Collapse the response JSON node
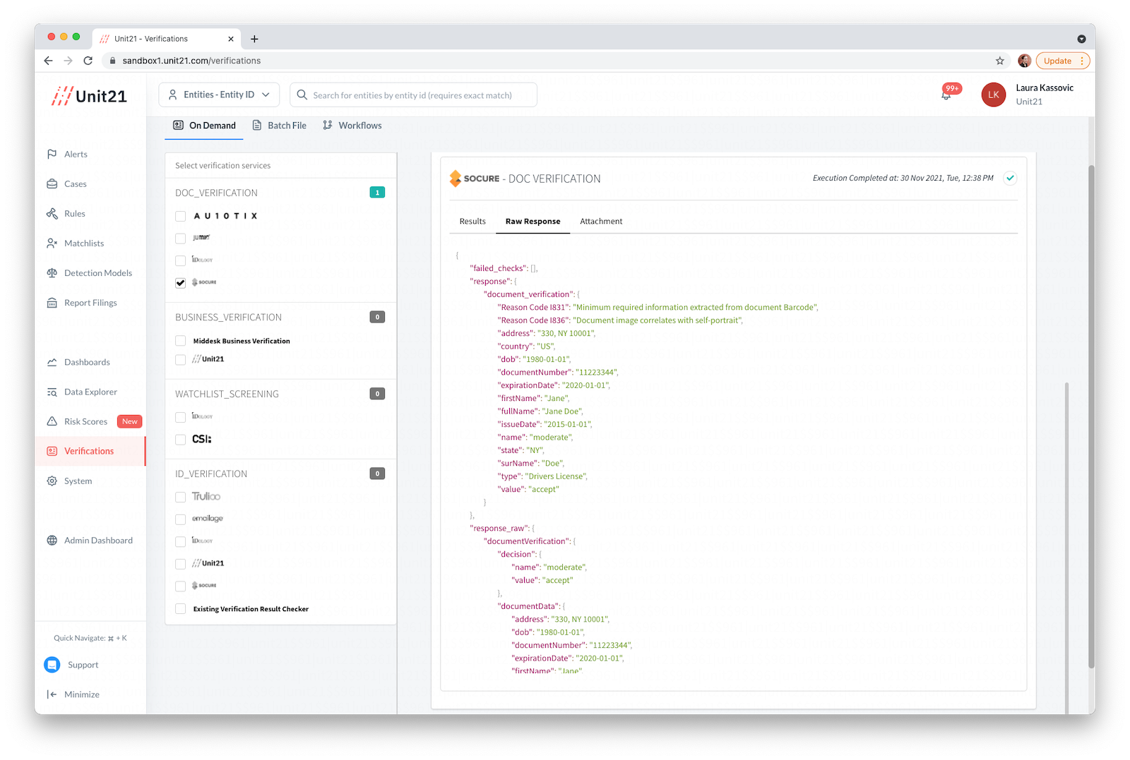 point(516,281)
